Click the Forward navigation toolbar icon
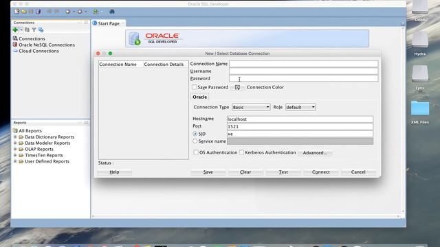Image resolution: width=440 pixels, height=247 pixels. coord(80,12)
